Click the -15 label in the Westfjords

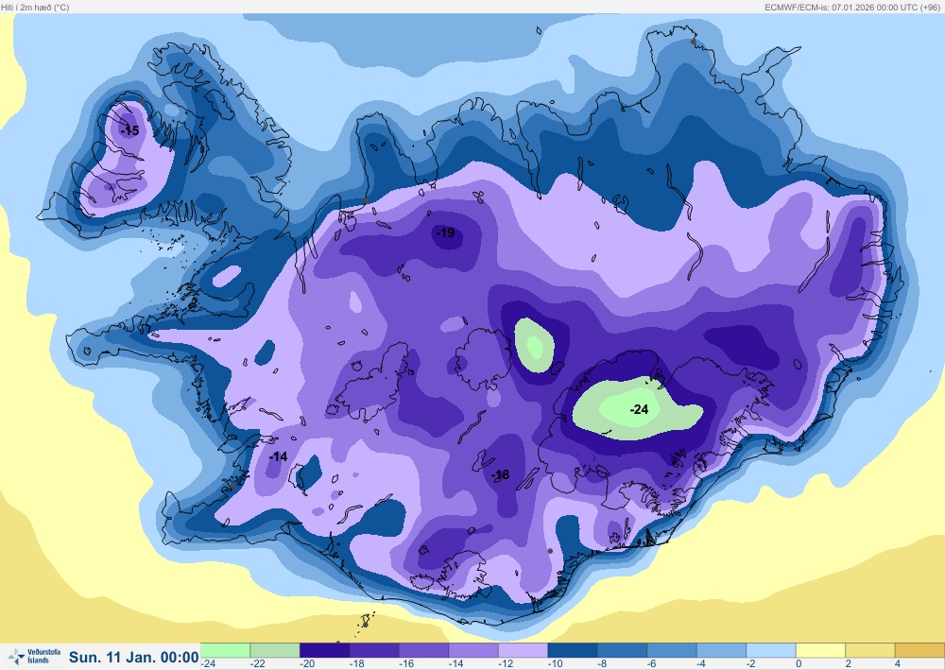129,130
